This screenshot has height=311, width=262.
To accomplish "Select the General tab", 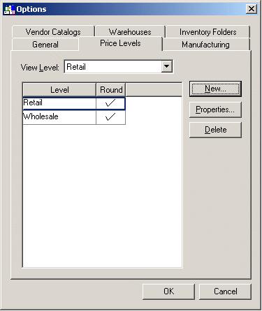I will click(45, 45).
